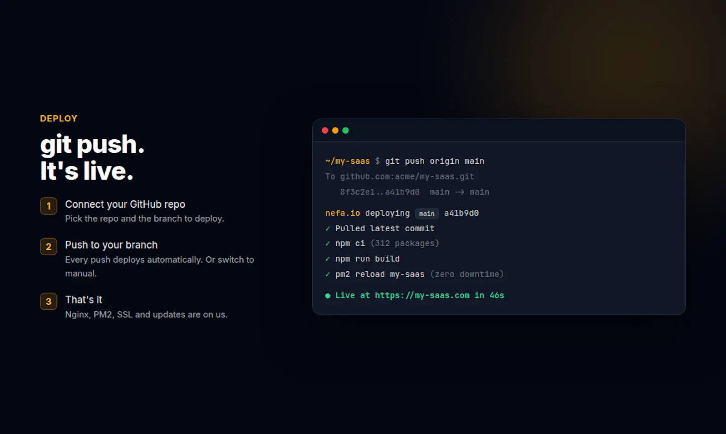Click the "To github.com:acme/my-saas.git" line
Image resolution: width=726 pixels, height=434 pixels.
(x=400, y=176)
